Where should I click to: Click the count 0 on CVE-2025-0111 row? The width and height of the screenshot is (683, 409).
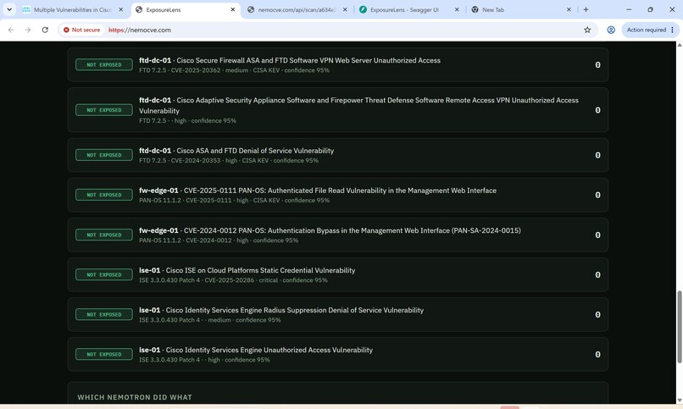pyautogui.click(x=597, y=195)
